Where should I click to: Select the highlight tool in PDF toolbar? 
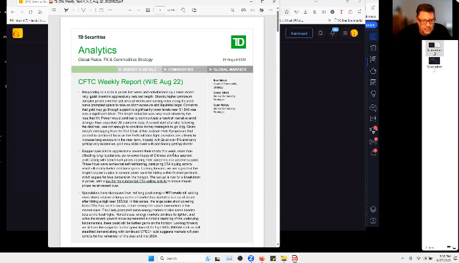66,10
